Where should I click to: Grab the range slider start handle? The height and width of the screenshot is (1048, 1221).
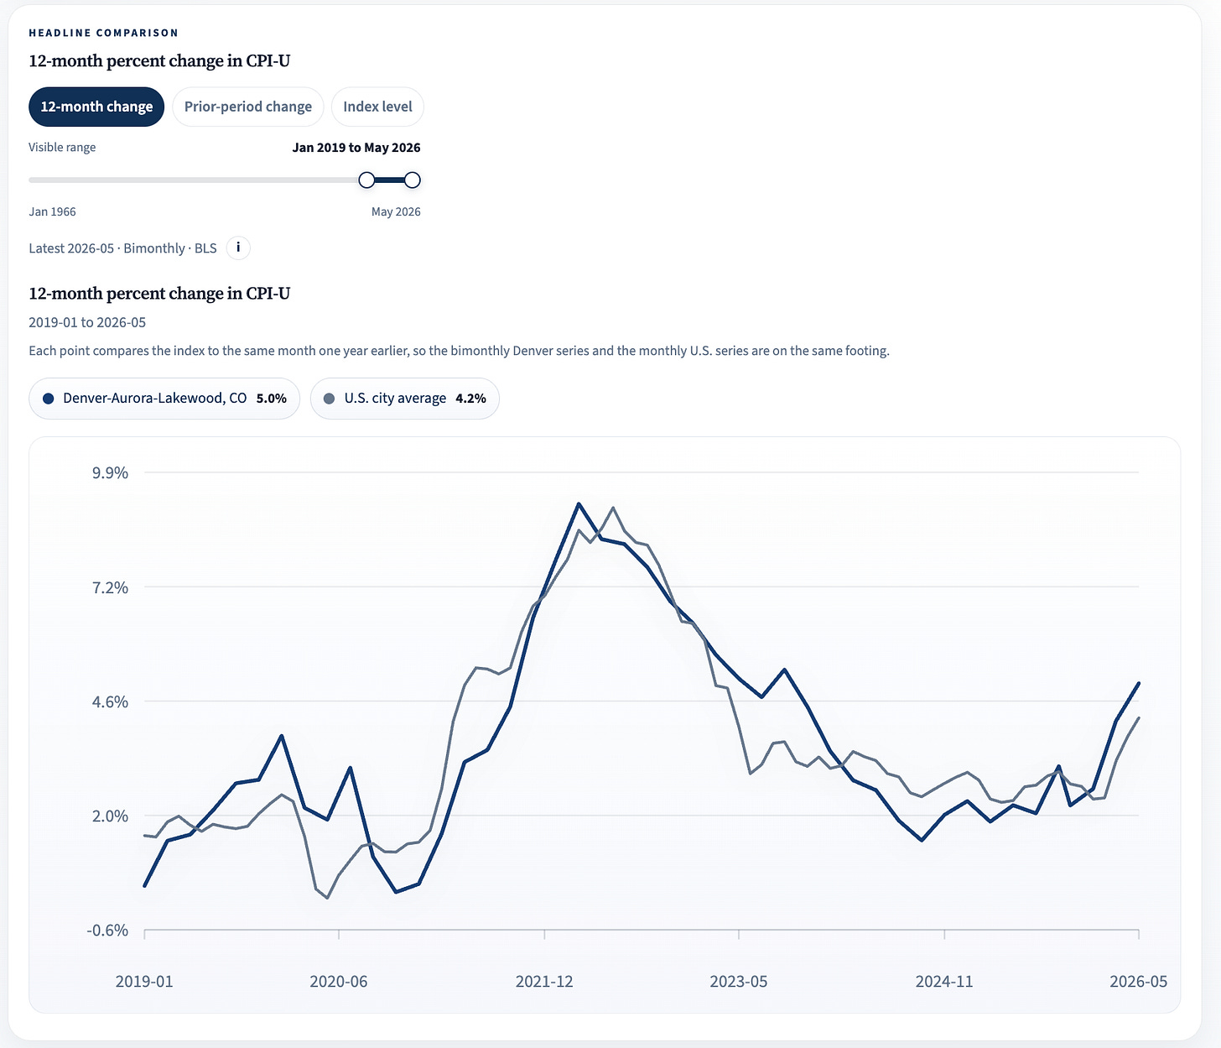coord(366,180)
